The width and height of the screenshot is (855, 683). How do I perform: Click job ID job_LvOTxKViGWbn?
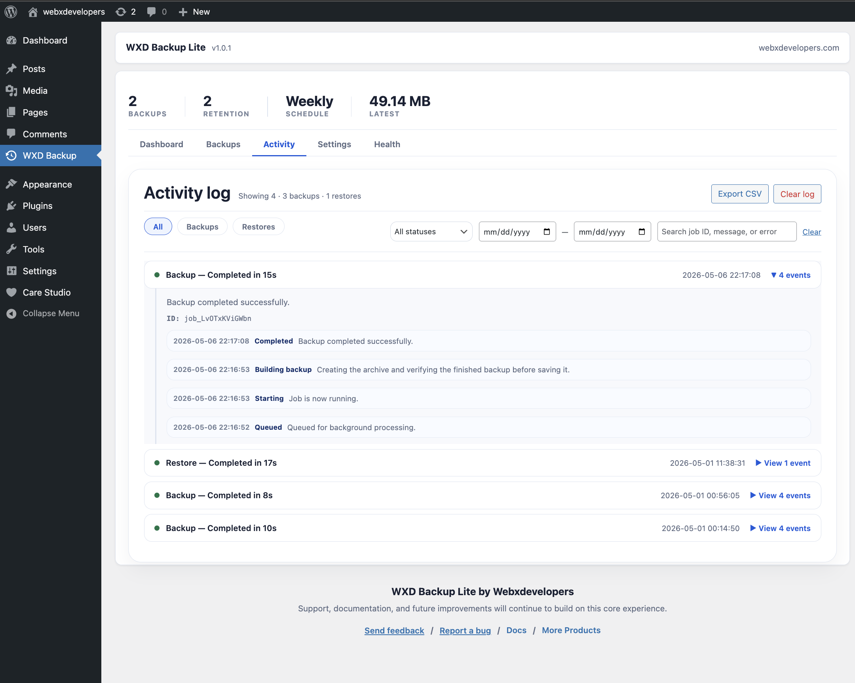tap(218, 319)
